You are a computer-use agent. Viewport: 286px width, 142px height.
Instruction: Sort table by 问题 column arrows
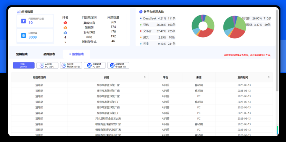pyautogui.click(x=145, y=77)
